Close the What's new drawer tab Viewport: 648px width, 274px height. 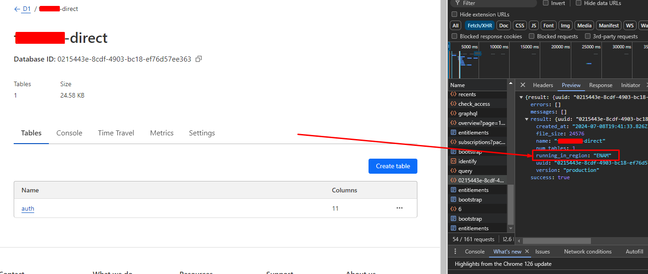(527, 252)
